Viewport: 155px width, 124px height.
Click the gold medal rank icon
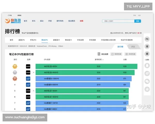[15, 66]
